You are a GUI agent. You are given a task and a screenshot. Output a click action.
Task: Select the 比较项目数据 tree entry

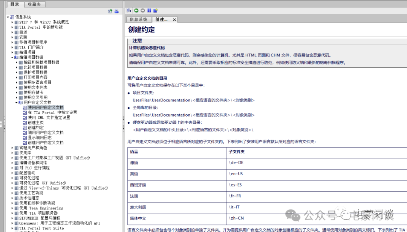click(x=35, y=67)
